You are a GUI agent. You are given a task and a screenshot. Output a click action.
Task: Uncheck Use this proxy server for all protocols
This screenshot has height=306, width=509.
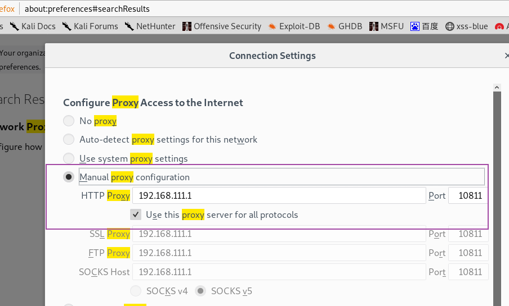[x=136, y=214]
